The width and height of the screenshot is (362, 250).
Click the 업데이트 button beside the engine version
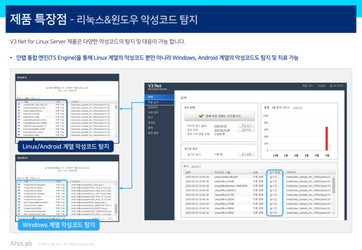tap(246, 130)
